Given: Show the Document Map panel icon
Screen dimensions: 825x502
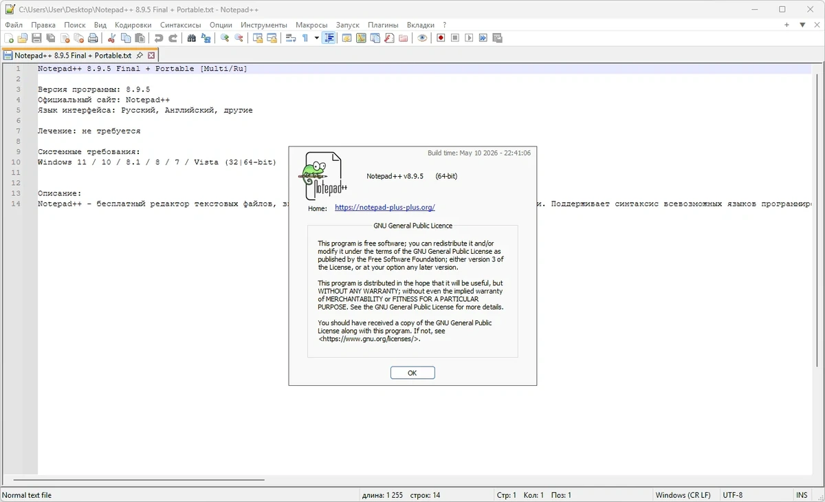Looking at the screenshot, I should 361,38.
